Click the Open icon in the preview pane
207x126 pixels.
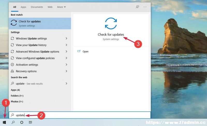coord(79,51)
